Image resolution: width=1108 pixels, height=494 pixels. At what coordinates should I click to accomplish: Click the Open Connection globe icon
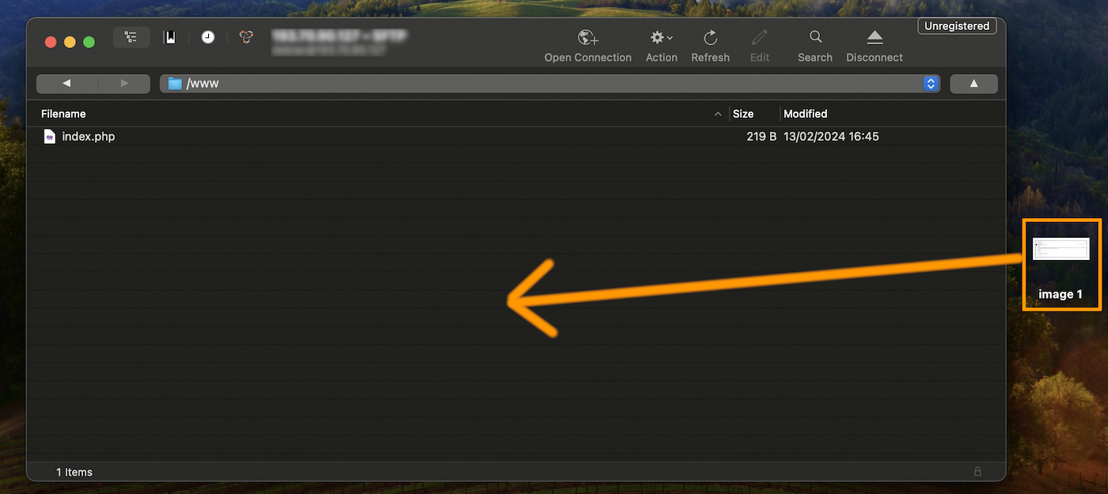[x=587, y=38]
